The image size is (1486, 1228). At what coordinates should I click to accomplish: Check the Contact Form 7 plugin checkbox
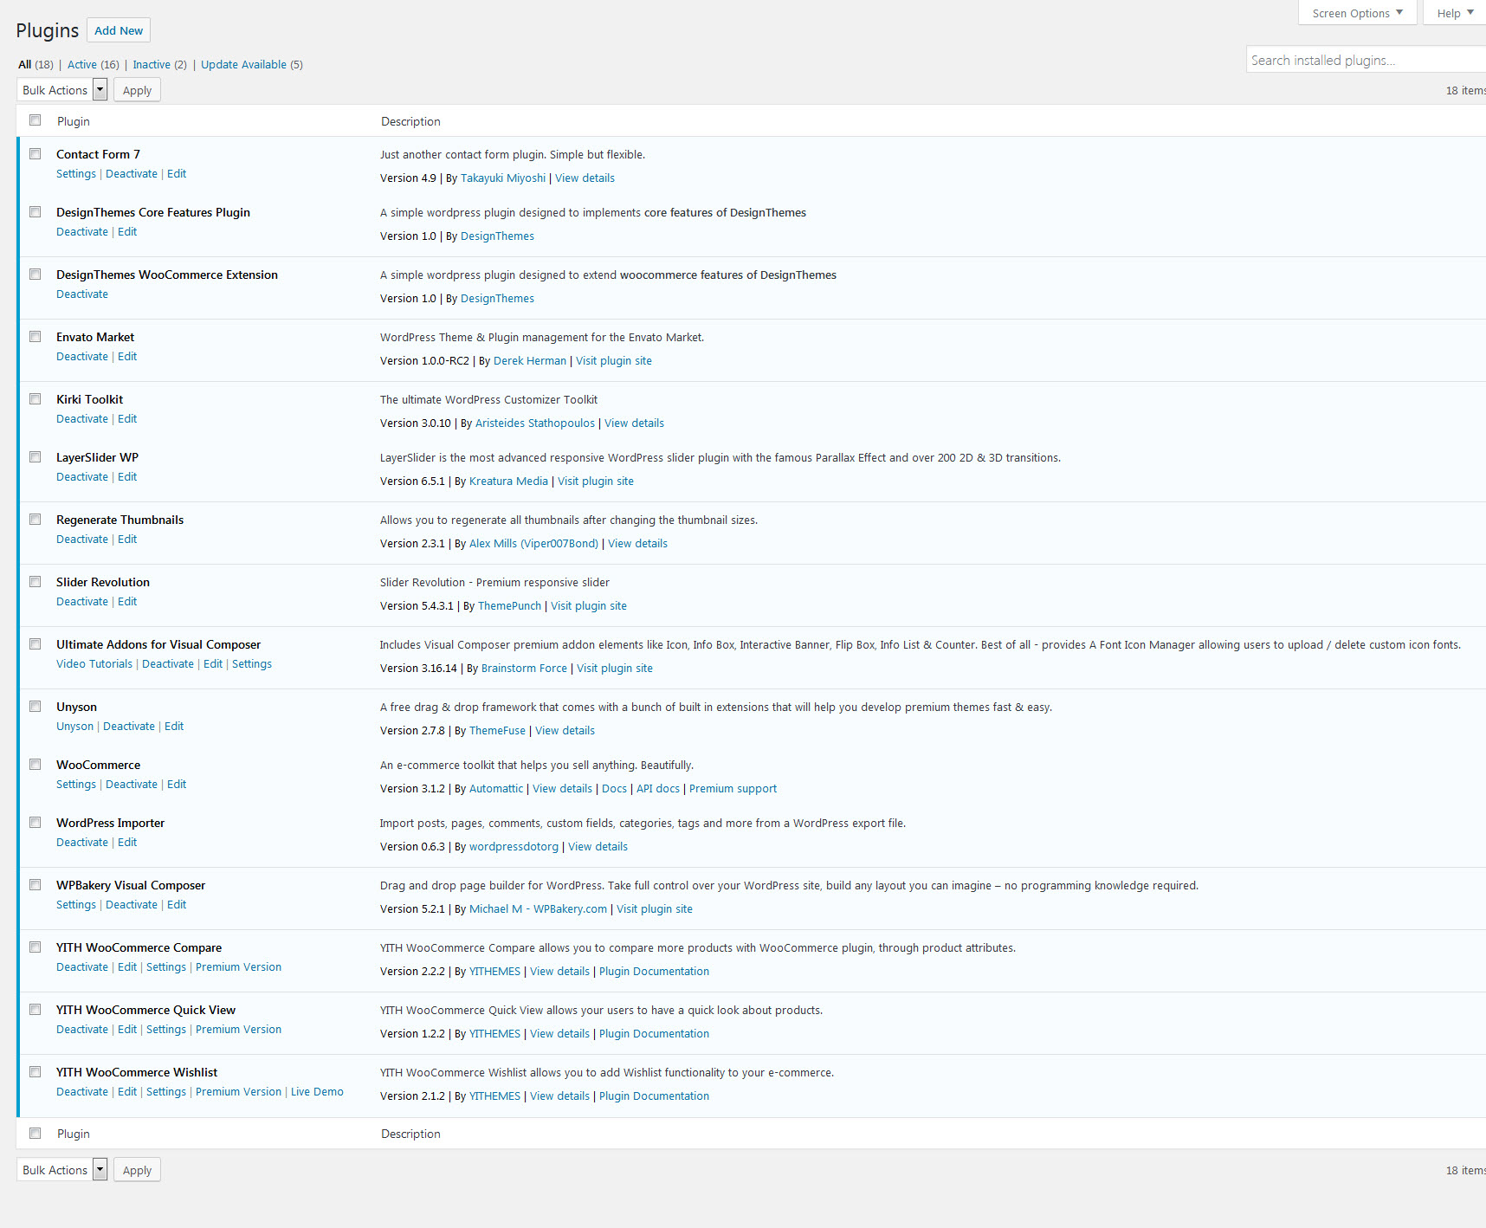click(x=36, y=154)
